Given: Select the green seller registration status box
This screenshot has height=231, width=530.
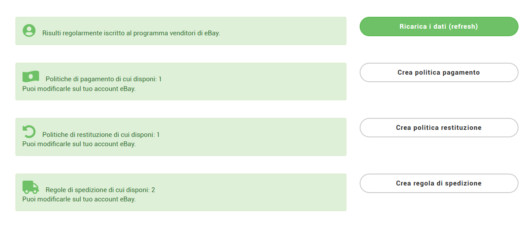Looking at the screenshot, I should click(181, 31).
